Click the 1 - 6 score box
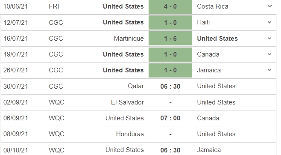The width and height of the screenshot is (281, 155). (x=170, y=39)
